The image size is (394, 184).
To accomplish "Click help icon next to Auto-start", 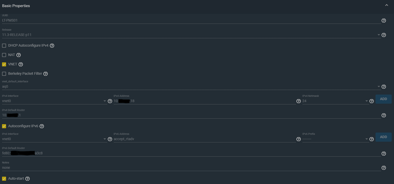I will [x=27, y=179].
